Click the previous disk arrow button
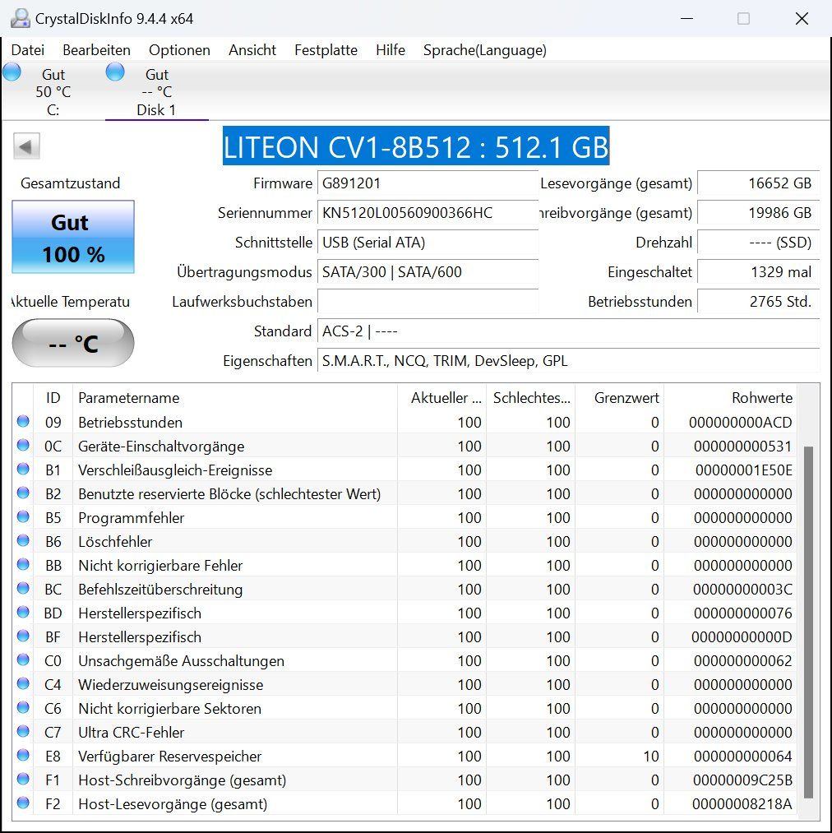The image size is (832, 833). click(26, 146)
